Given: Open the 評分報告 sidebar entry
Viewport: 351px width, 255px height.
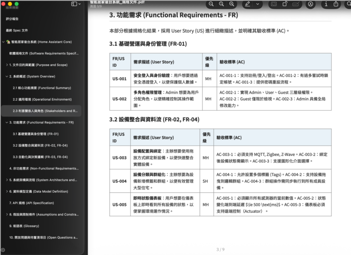Looking at the screenshot, I should point(12,19).
